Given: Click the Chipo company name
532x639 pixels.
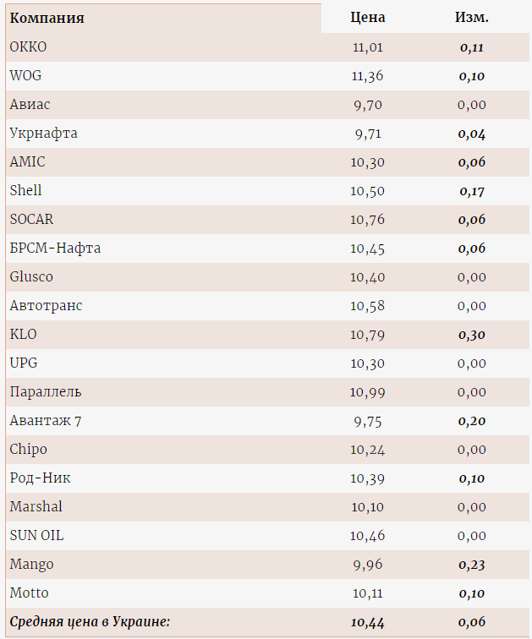Looking at the screenshot, I should point(29,450).
